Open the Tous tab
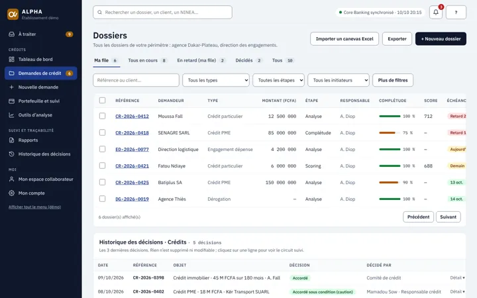477x298 pixels. (283, 60)
